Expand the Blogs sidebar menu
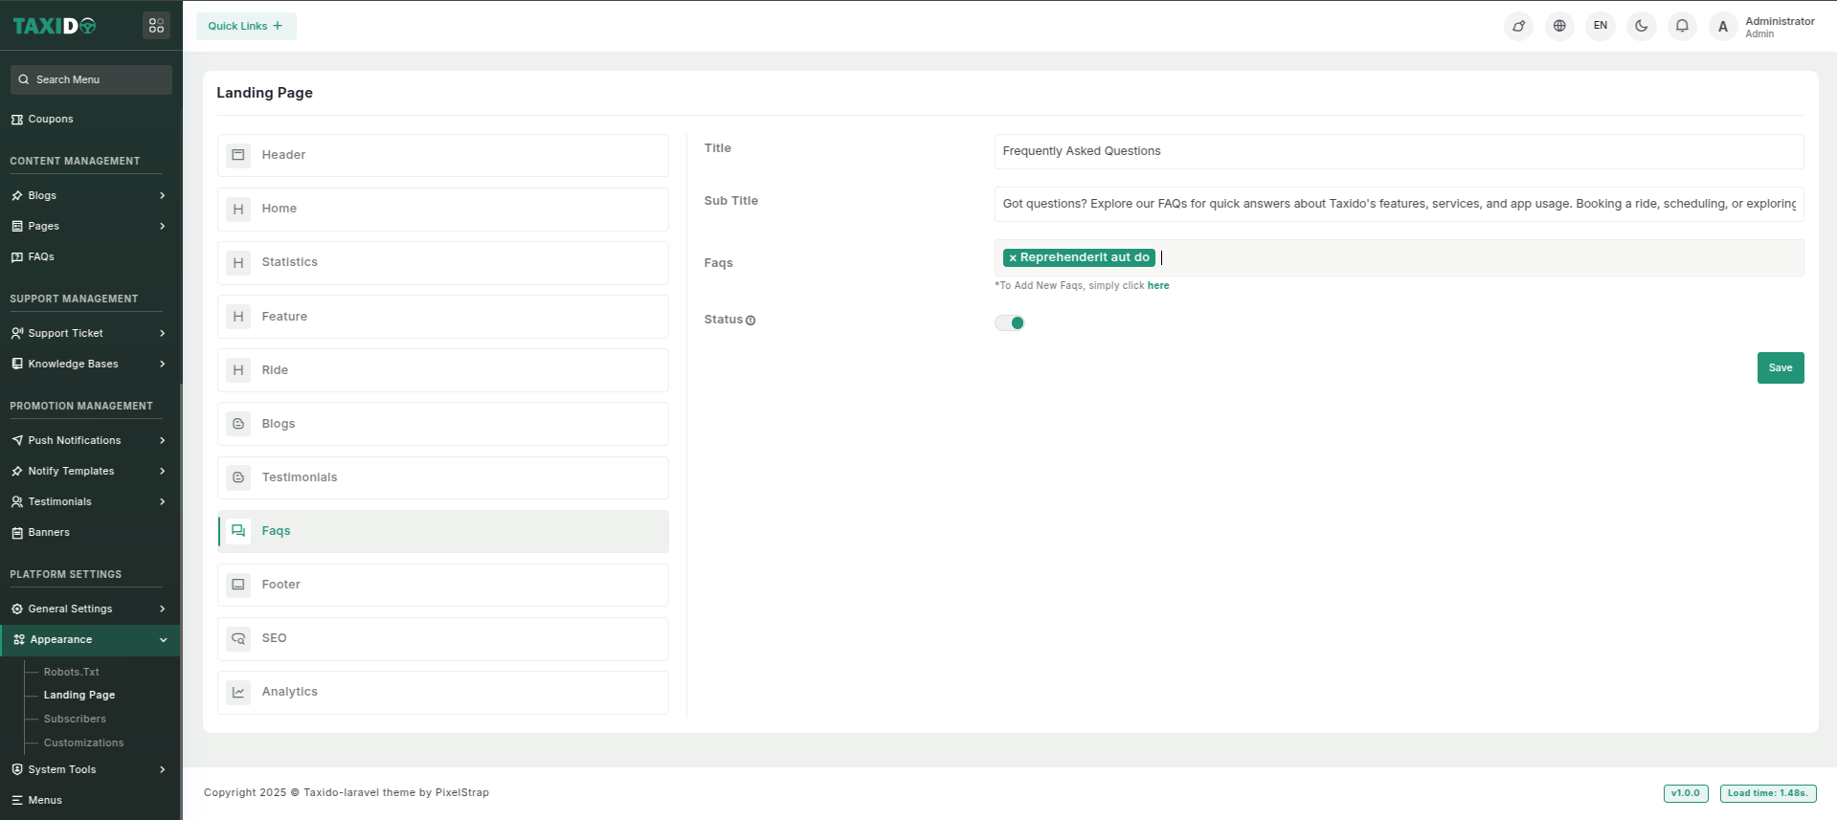Viewport: 1837px width, 820px height. pos(88,195)
